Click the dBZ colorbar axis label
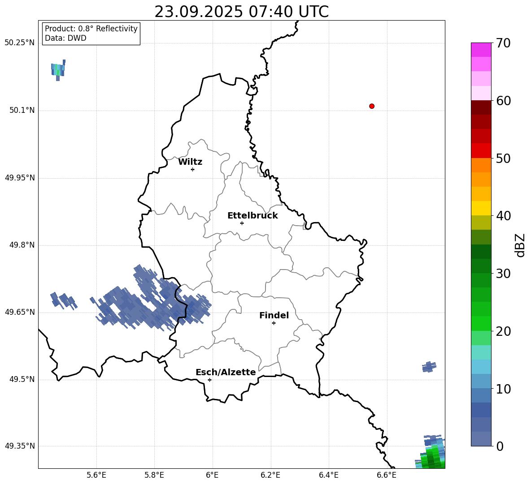This screenshot has width=531, height=484. (x=519, y=245)
